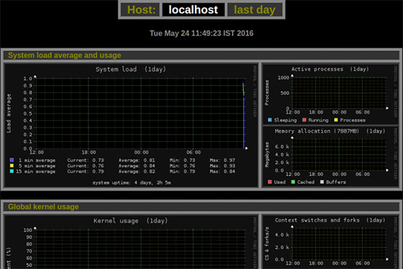Click the Host: label in header

point(141,10)
